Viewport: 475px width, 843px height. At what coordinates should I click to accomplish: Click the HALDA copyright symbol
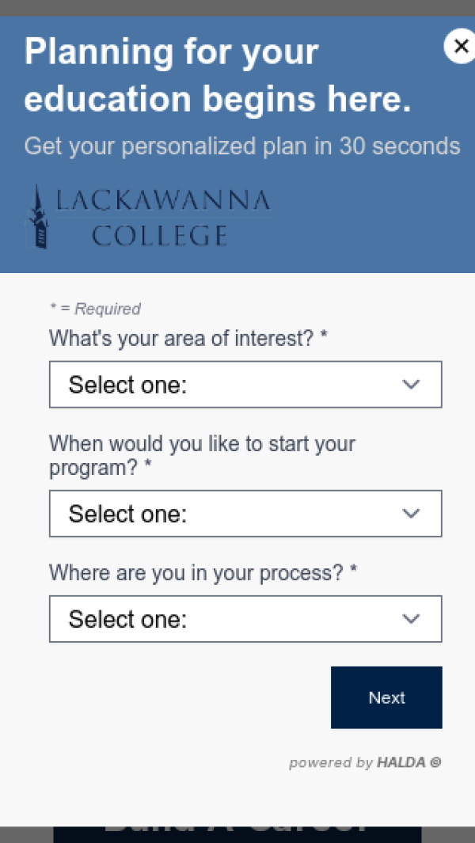click(435, 763)
